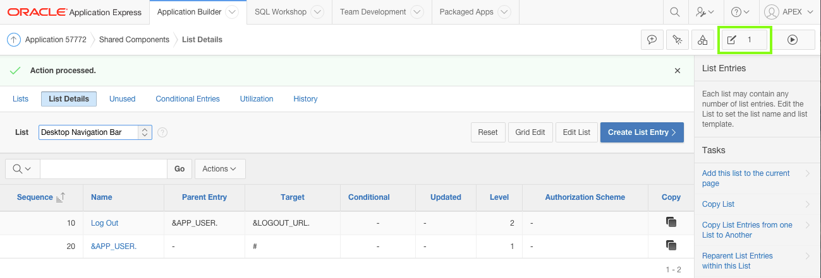Copy the &APP_USER. list entry
Viewport: 821px width, 278px height.
click(671, 246)
